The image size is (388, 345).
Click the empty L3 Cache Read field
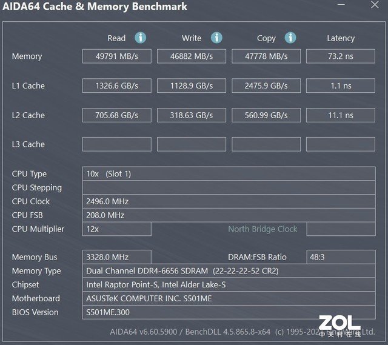pyautogui.click(x=116, y=144)
